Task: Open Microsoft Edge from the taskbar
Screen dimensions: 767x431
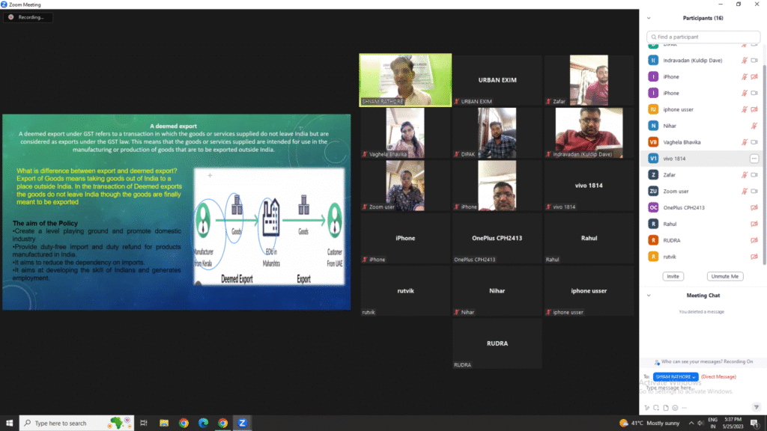Action: (203, 423)
